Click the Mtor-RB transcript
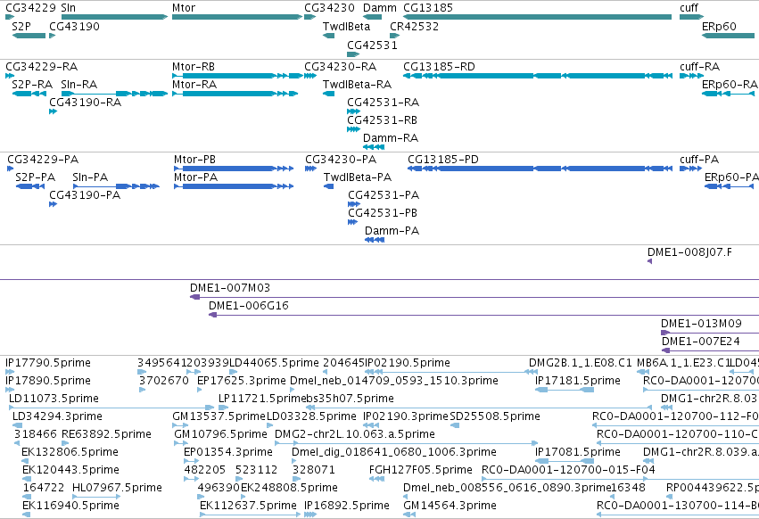Screen dimensions: 759x519 [x=237, y=76]
